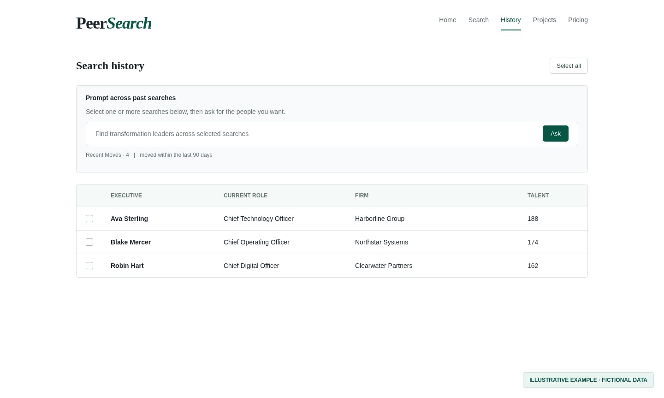Click talent value 162
The image size is (664, 398).
[533, 266]
